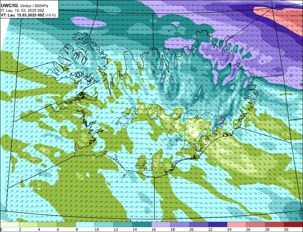Click the VT: Lau. 15.03.2025 09Z line
The width and height of the screenshot is (303, 232).
[x=22, y=15]
